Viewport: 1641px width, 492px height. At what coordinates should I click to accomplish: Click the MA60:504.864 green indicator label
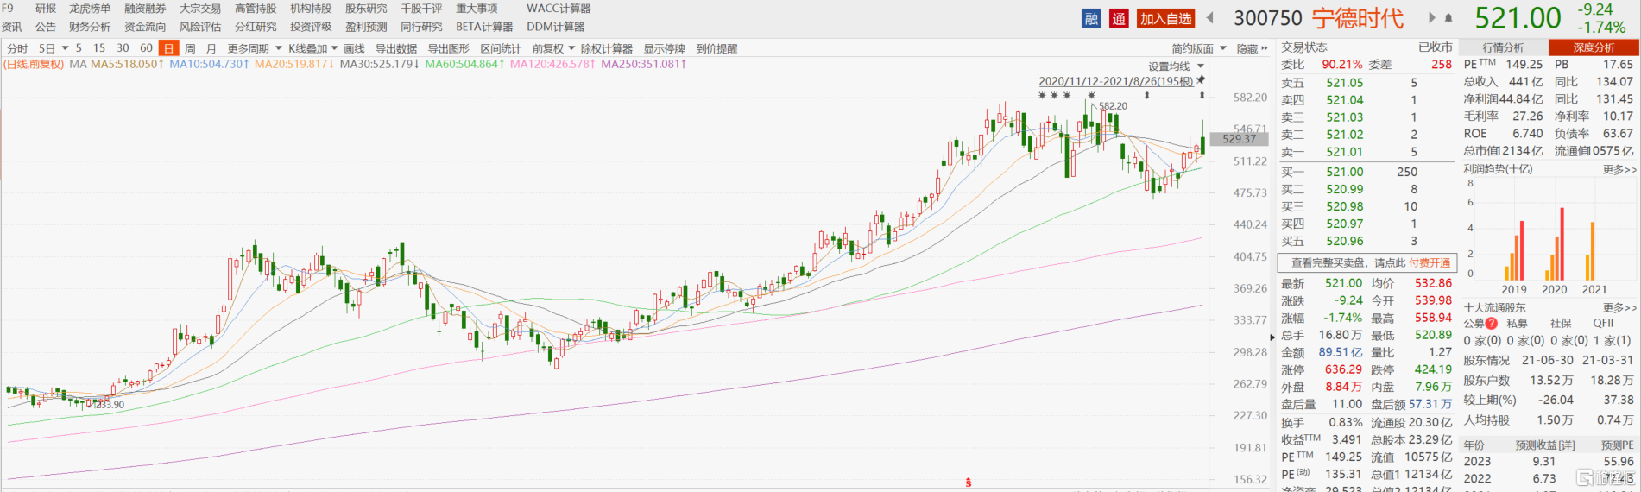[465, 65]
